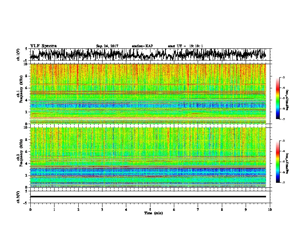The width and height of the screenshot is (304, 235).
Task: Click inside the ch.2 spectrogram panel
Action: 148,157
